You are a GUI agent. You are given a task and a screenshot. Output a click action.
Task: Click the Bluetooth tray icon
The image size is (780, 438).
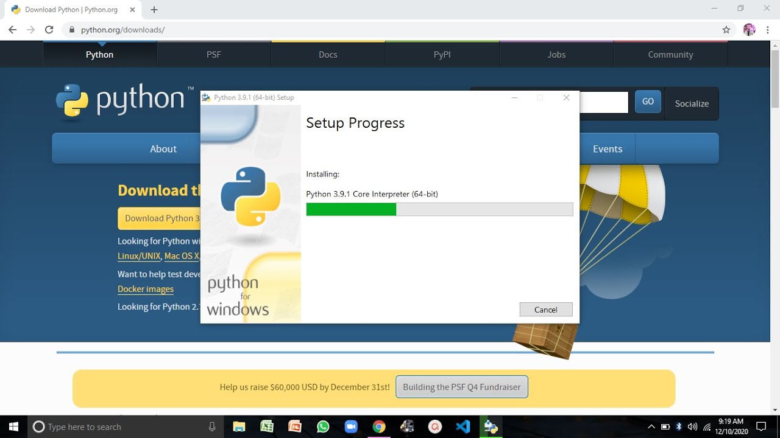point(679,426)
